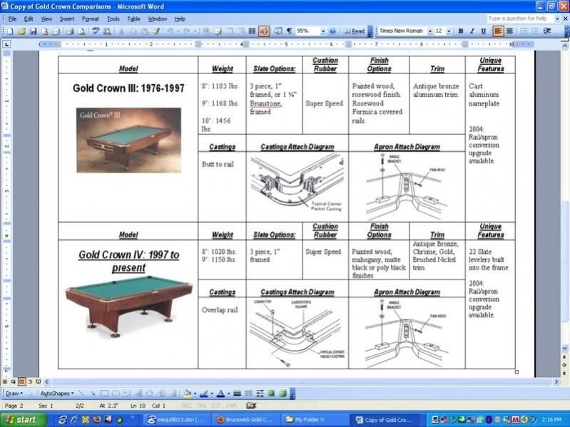
Task: Expand the help search box dropdown arrow
Action: (x=557, y=19)
